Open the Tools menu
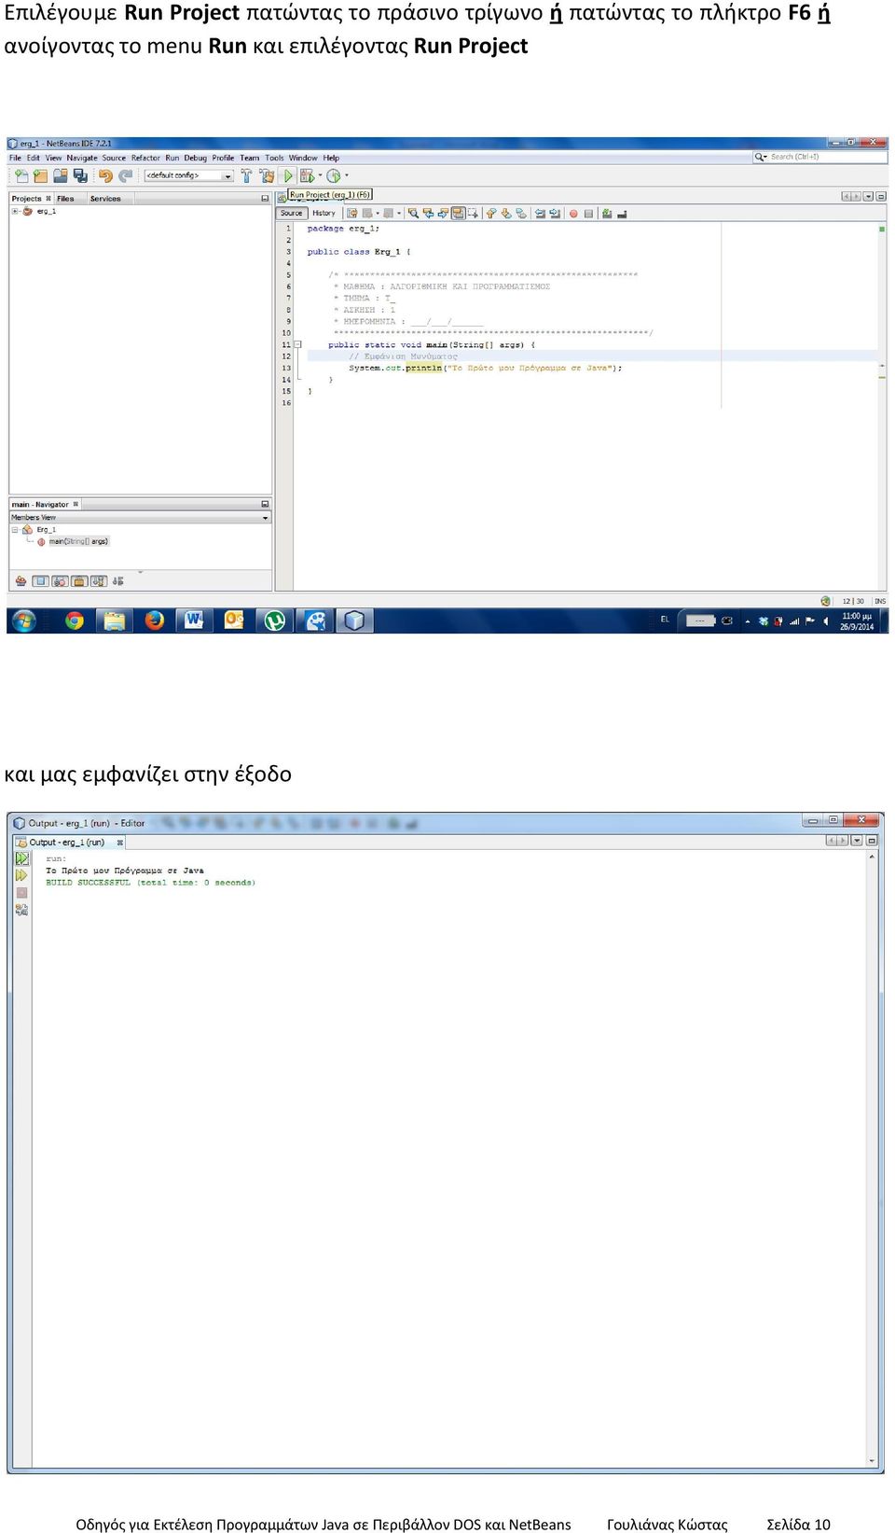Image resolution: width=895 pixels, height=1533 pixels. (274, 158)
